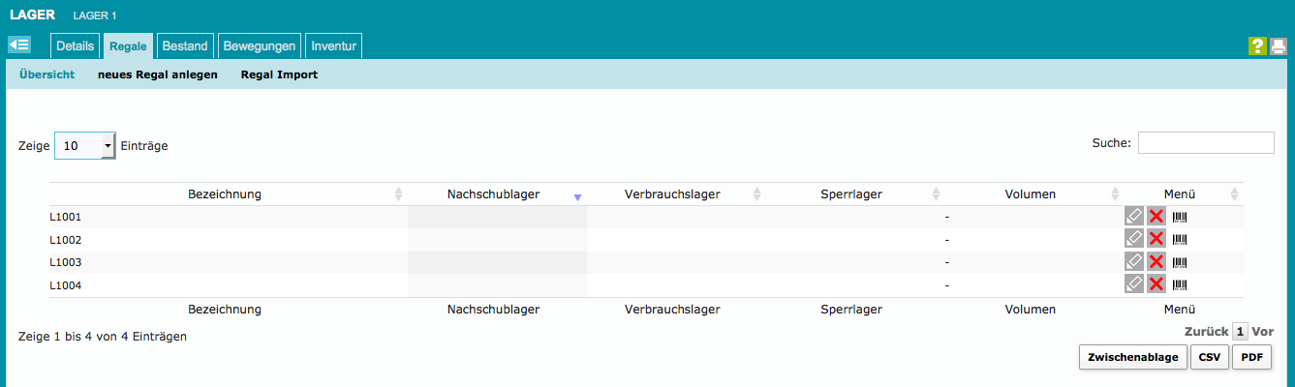Delete shelf L1002 with red X
Image resolution: width=1295 pixels, height=387 pixels.
(1156, 239)
